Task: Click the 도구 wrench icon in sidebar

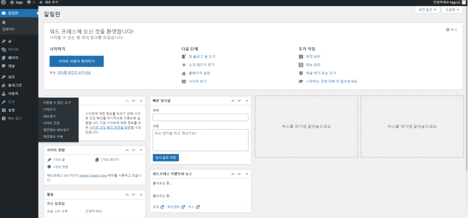Action: point(3,102)
